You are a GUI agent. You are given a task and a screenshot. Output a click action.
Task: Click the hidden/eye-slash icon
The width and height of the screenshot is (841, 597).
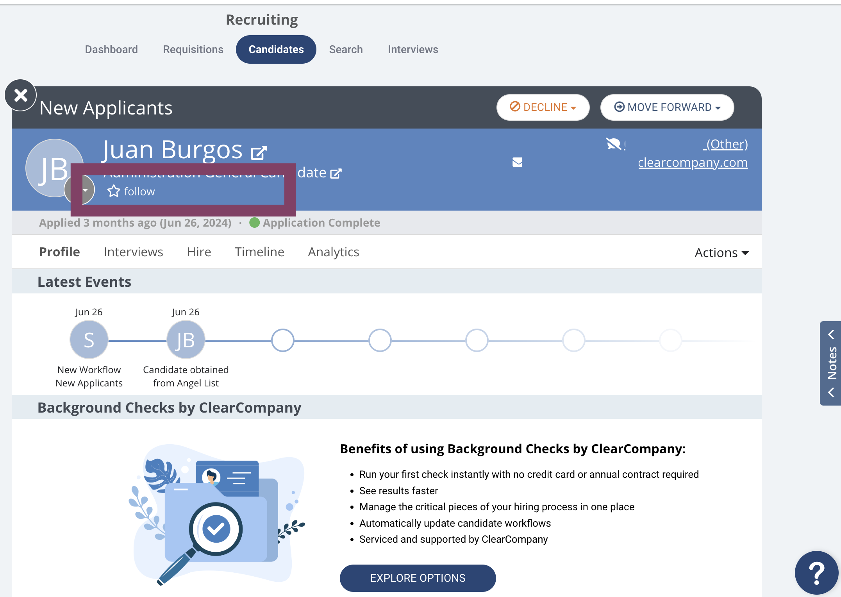(614, 144)
